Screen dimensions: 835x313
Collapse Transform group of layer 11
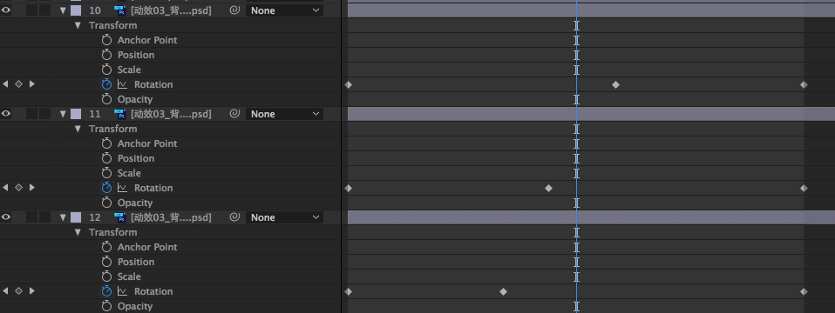pyautogui.click(x=78, y=129)
